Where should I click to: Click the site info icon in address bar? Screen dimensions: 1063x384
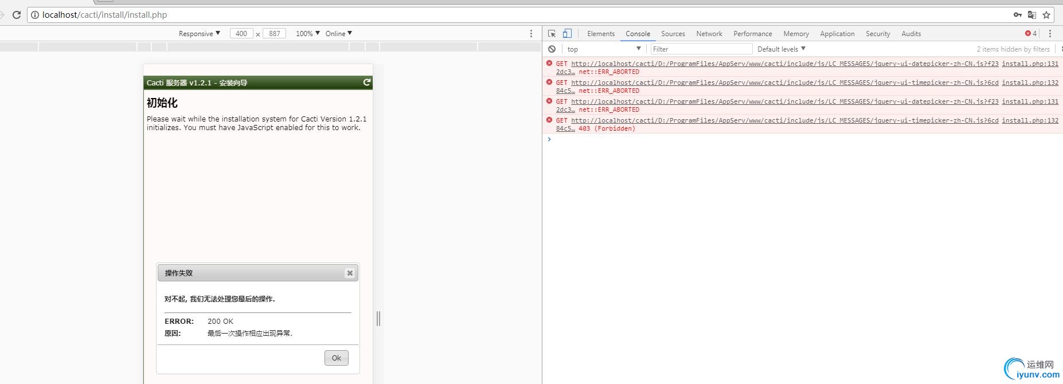pyautogui.click(x=35, y=15)
